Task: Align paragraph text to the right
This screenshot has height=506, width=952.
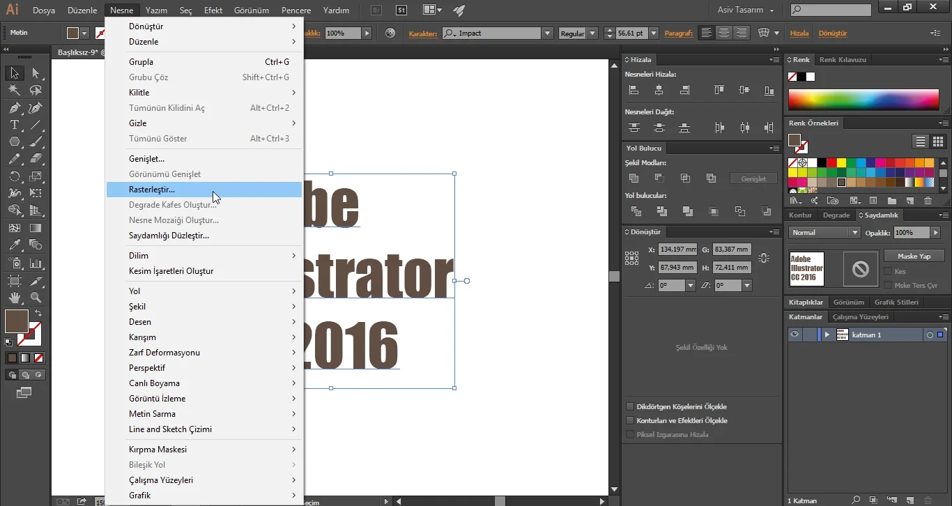Action: tap(742, 33)
